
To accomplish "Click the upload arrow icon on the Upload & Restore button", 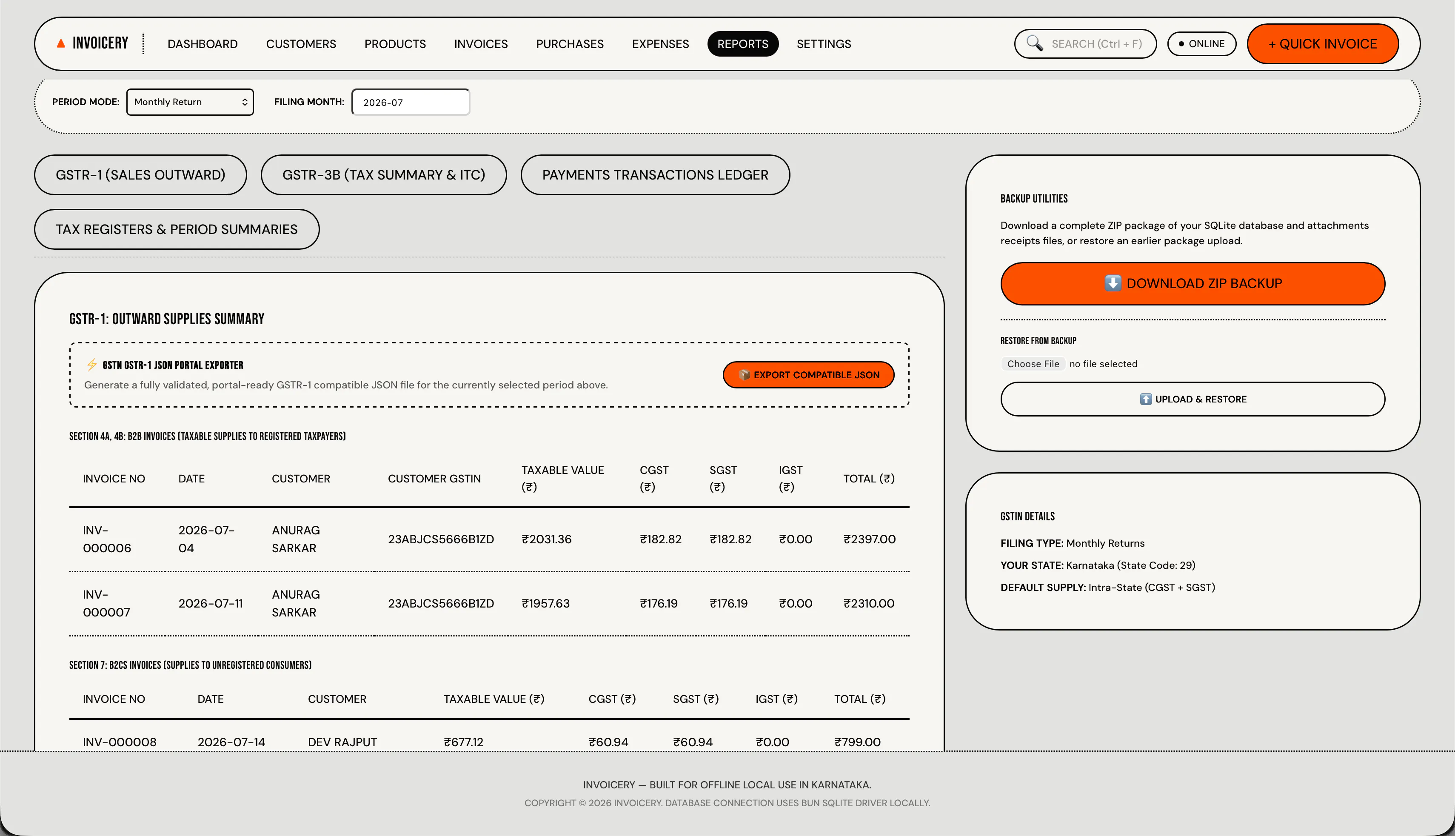I will [x=1146, y=399].
